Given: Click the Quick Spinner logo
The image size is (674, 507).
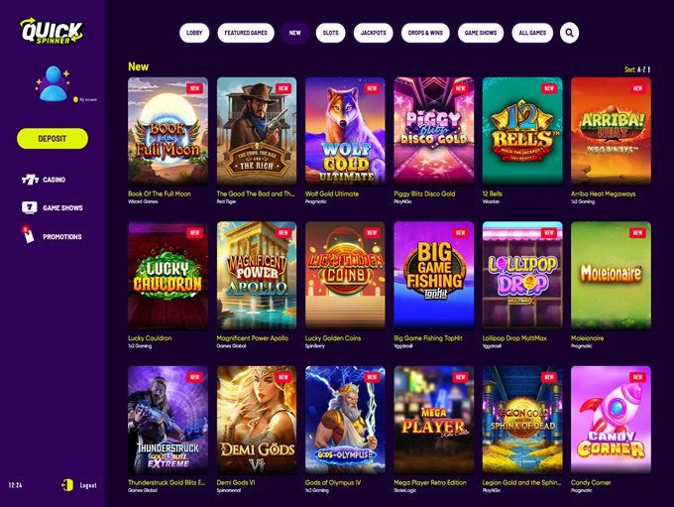Looking at the screenshot, I should pyautogui.click(x=52, y=31).
